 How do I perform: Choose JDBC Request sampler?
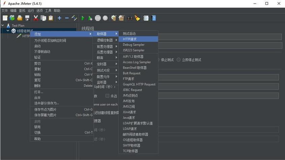click(x=138, y=90)
